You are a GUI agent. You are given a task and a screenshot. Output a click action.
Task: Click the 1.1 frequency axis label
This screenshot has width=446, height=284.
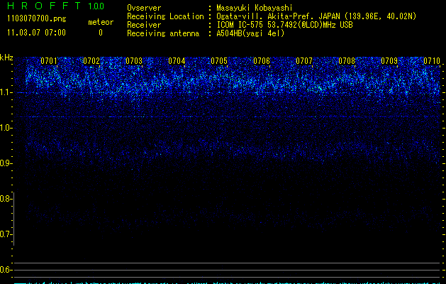pyautogui.click(x=5, y=92)
